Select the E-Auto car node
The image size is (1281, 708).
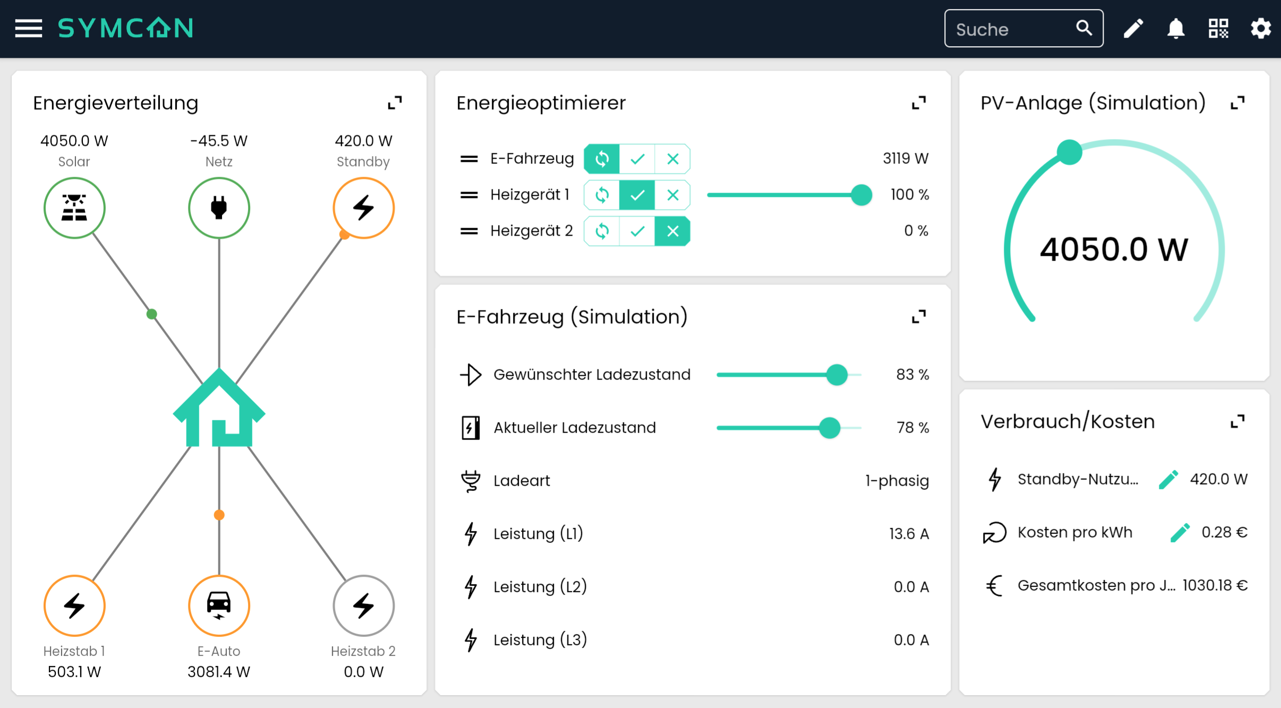(219, 605)
